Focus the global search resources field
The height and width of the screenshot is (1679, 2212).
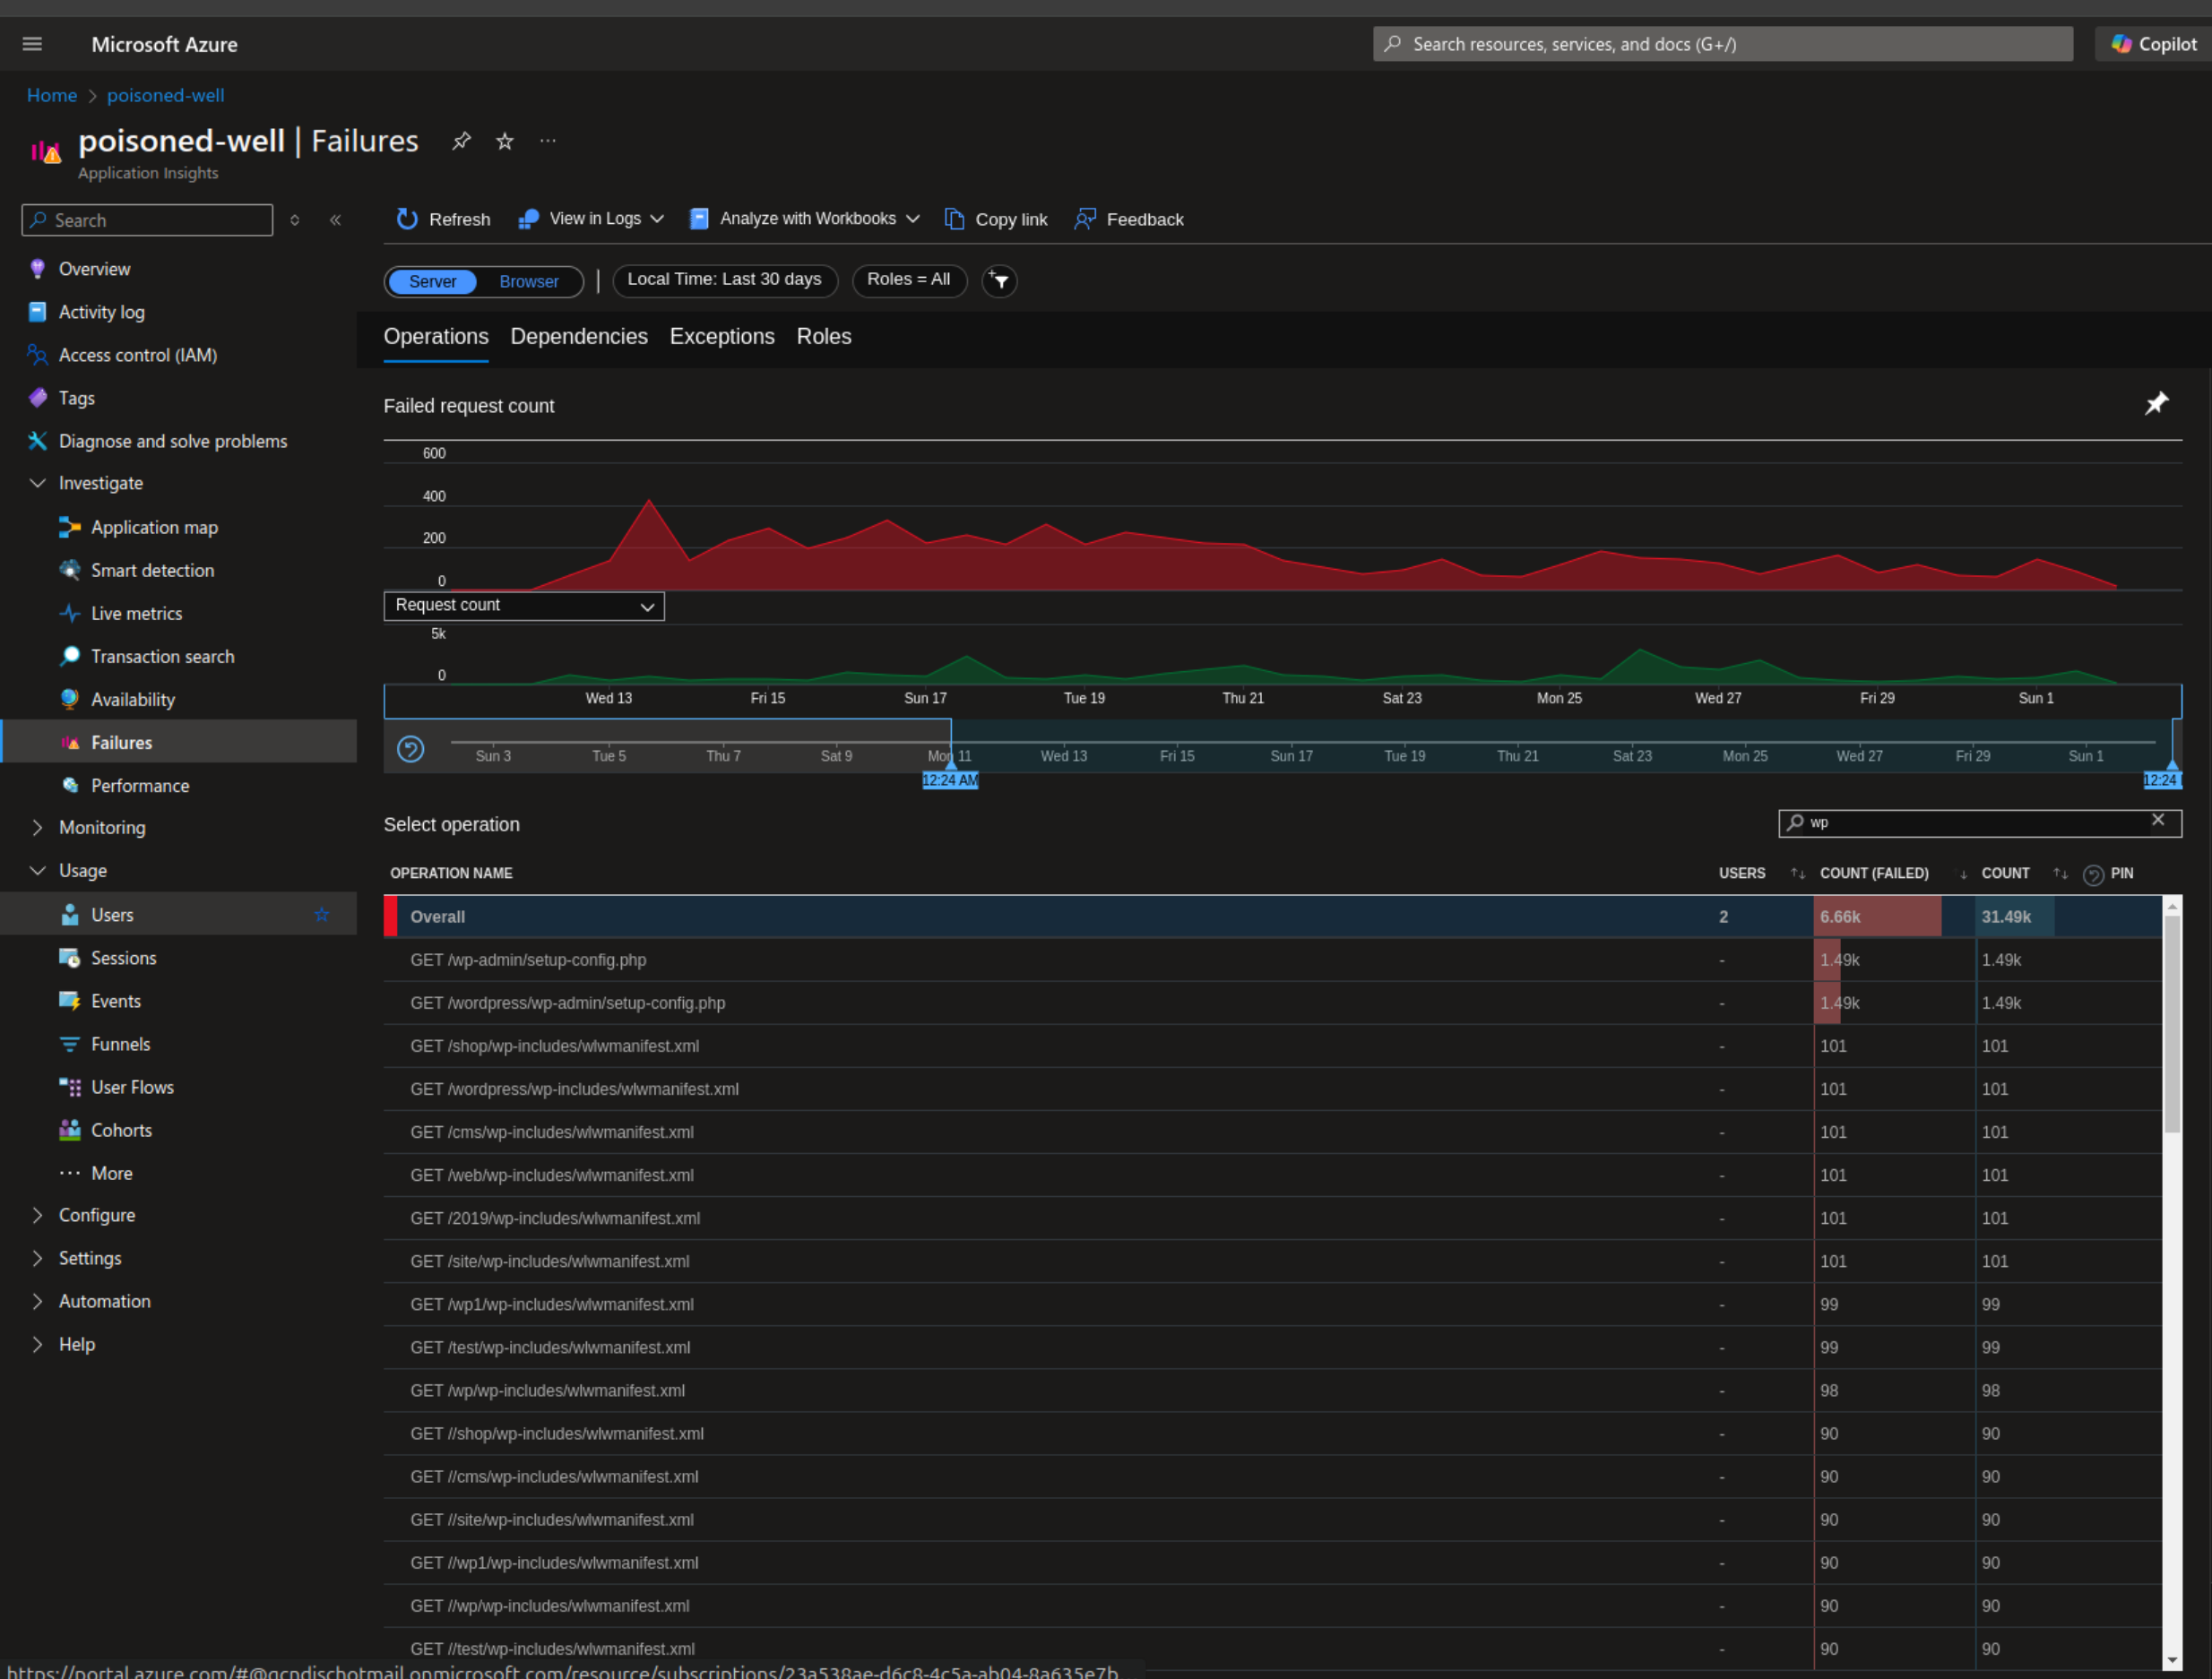(x=1722, y=44)
